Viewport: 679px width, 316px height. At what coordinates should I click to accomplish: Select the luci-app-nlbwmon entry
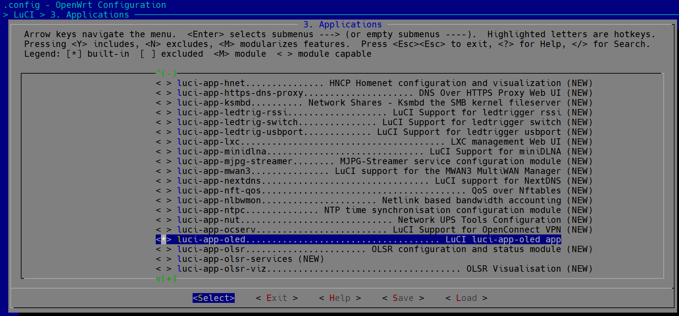coord(374,200)
